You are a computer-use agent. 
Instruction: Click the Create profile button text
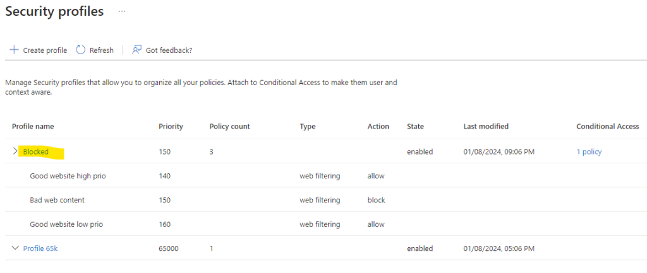pos(45,50)
